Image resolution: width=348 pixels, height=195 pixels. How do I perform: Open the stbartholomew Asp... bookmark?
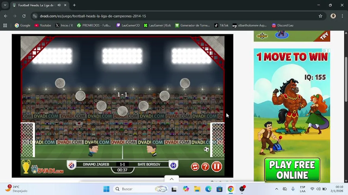[250, 25]
